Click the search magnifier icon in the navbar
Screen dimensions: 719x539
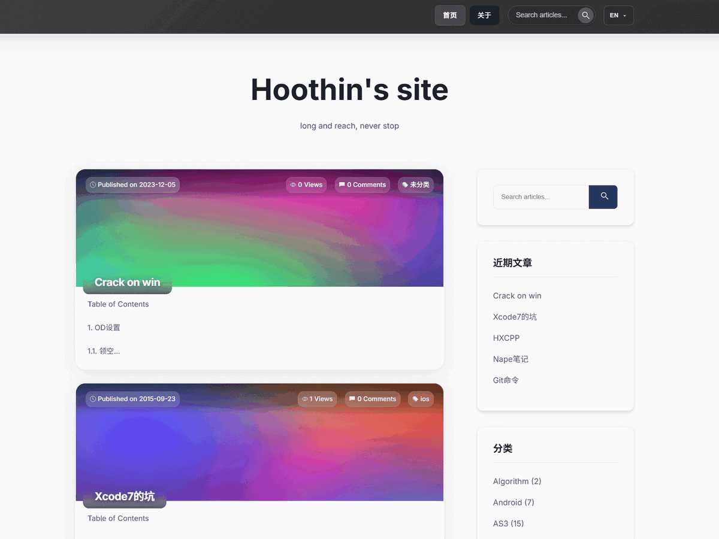tap(585, 15)
